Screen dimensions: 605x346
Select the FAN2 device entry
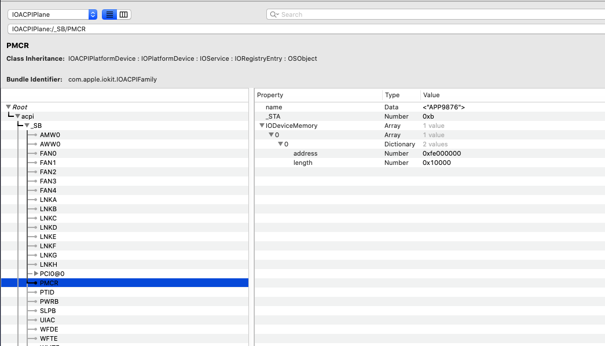coord(48,172)
